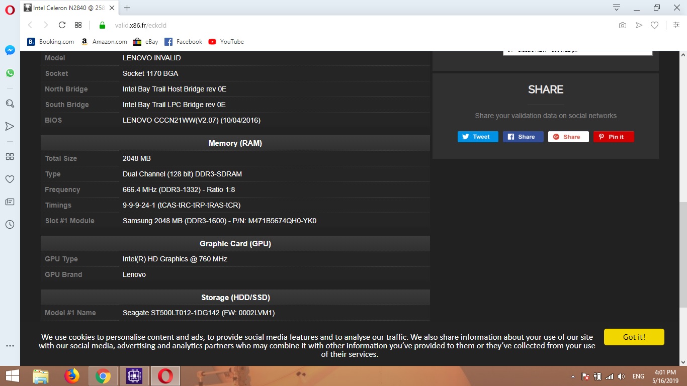Share validation on Facebook
The height and width of the screenshot is (386, 687).
(523, 137)
